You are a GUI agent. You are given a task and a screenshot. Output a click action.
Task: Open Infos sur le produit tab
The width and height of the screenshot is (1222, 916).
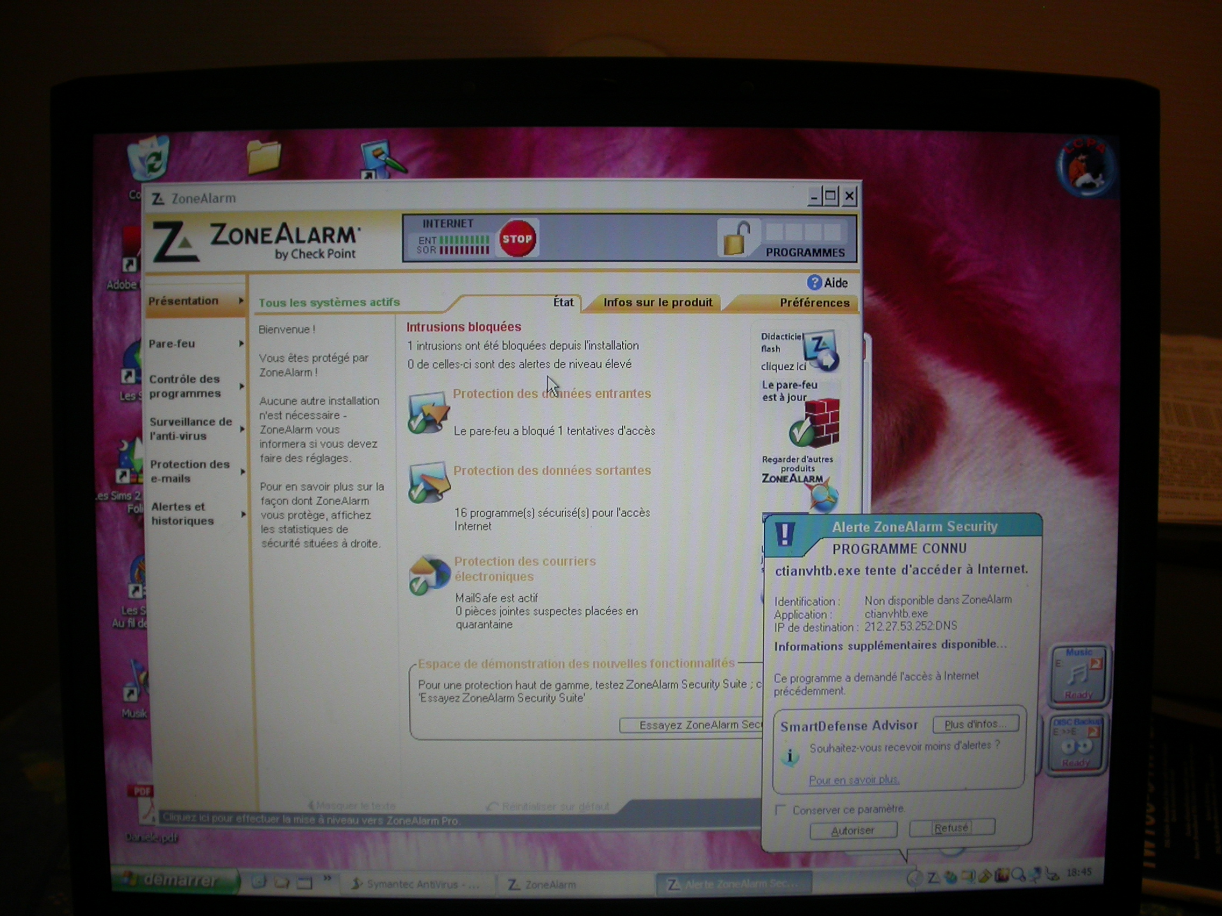pyautogui.click(x=657, y=302)
